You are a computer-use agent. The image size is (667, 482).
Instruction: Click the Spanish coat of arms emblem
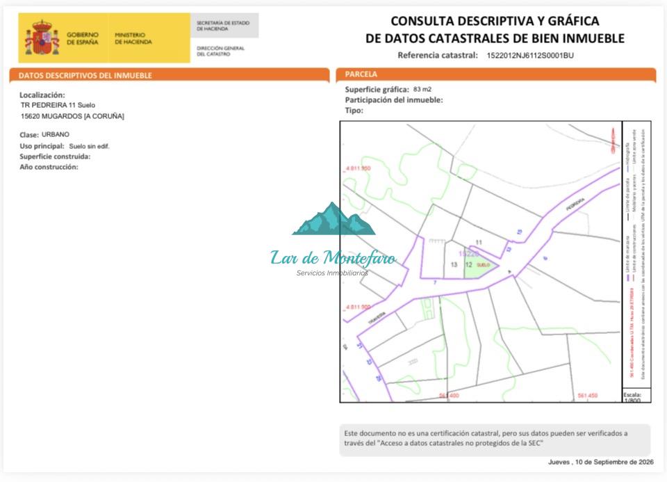(x=42, y=38)
